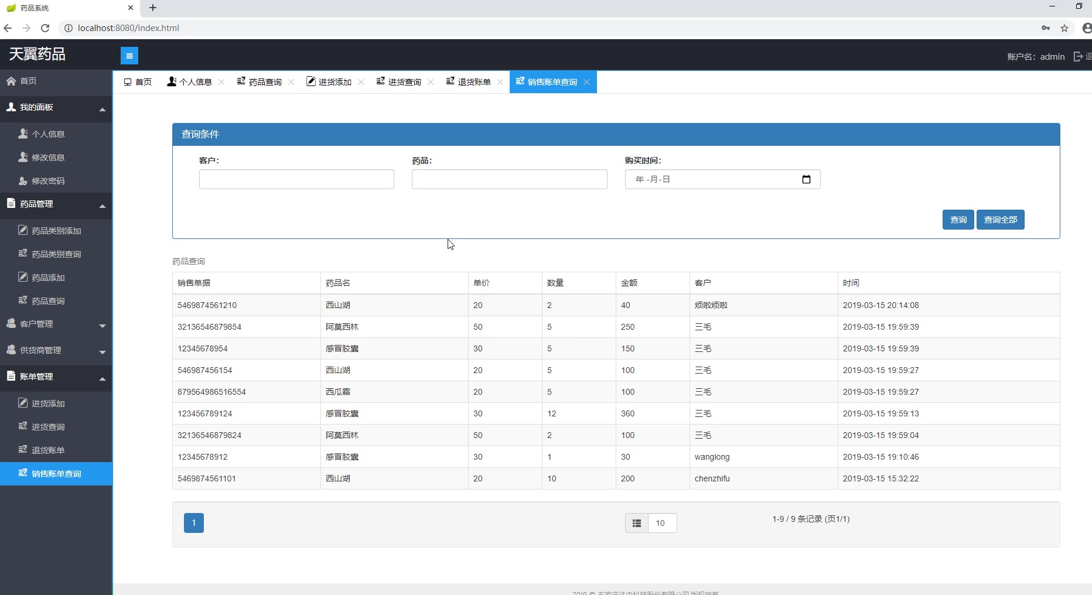
Task: Close the 退货账单 tab
Action: (500, 82)
